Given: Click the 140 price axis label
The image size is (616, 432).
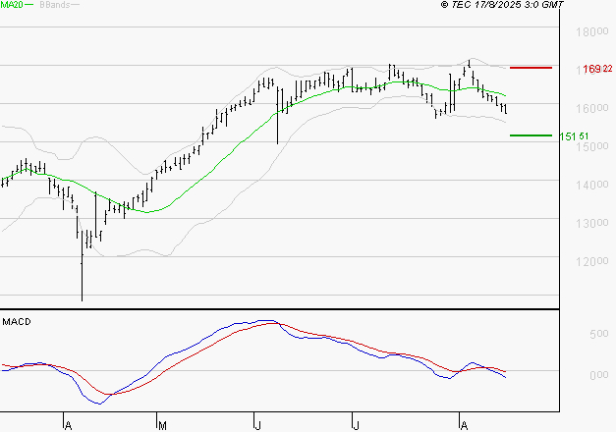Looking at the screenshot, I should click(592, 185).
